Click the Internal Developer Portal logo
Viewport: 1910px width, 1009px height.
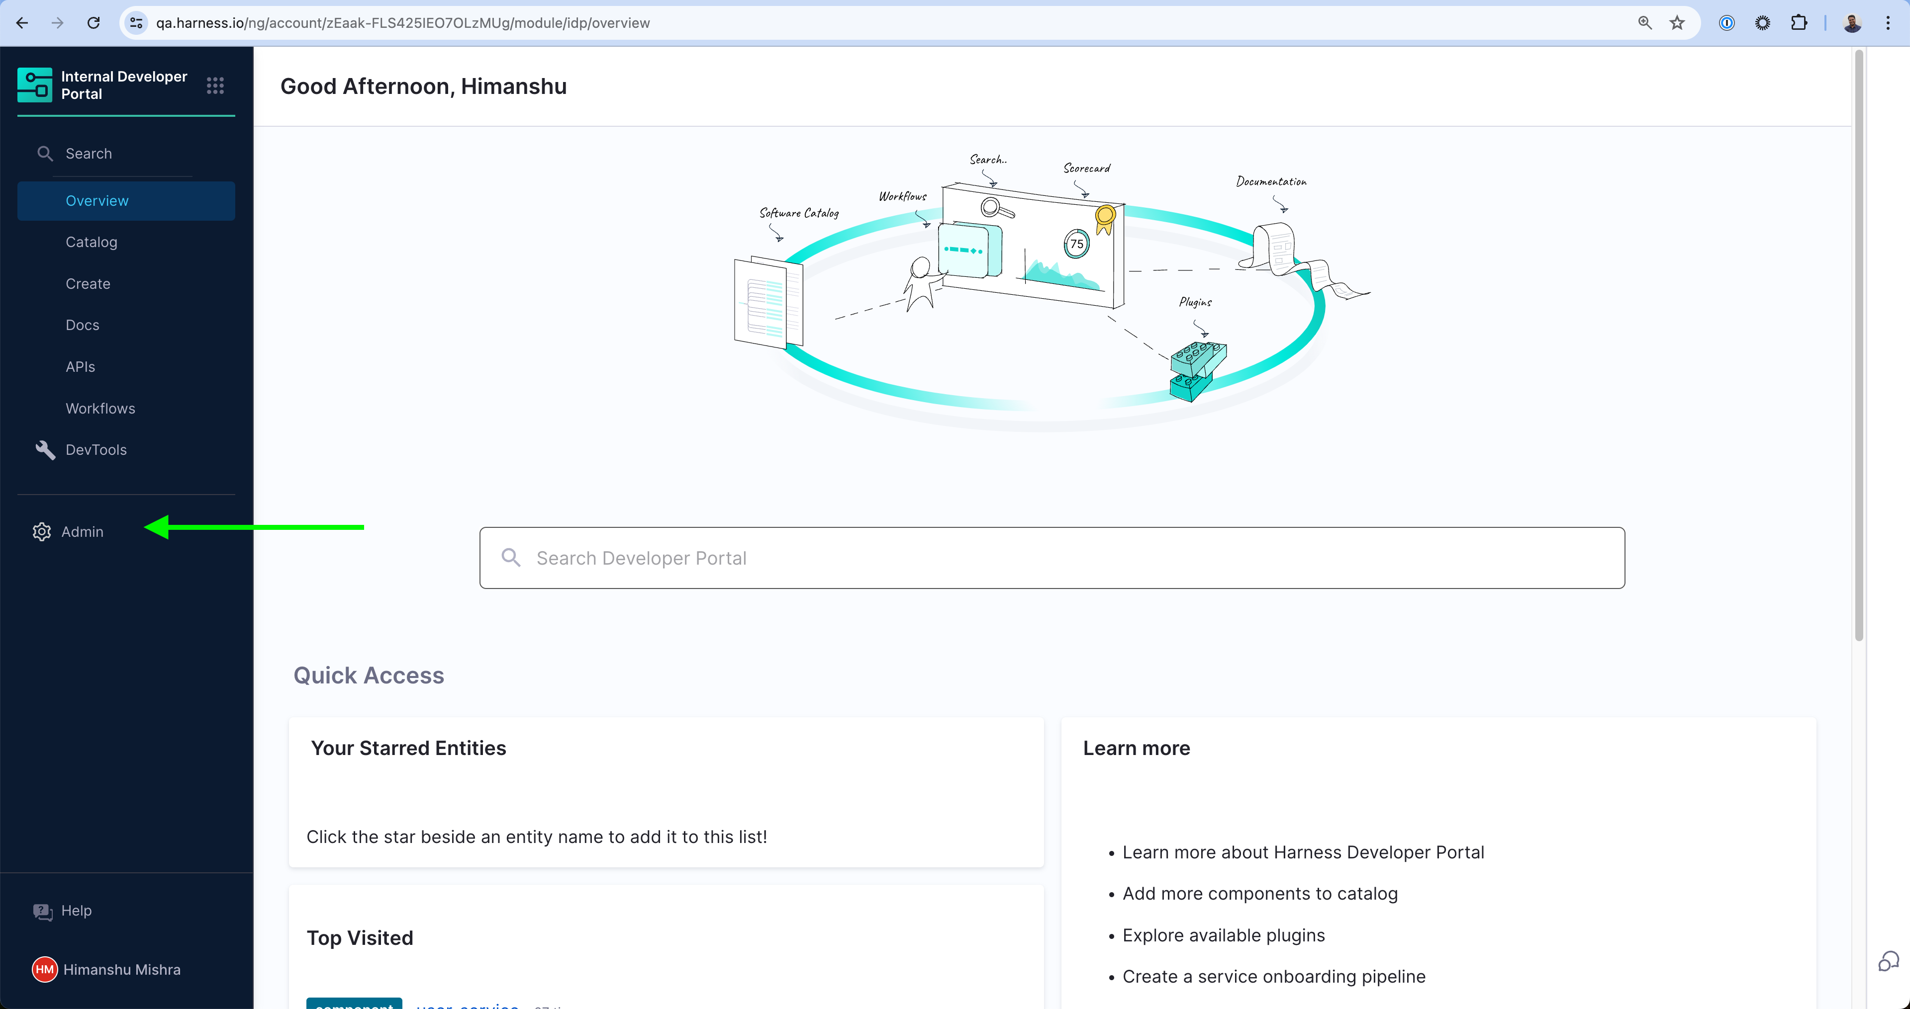click(35, 85)
